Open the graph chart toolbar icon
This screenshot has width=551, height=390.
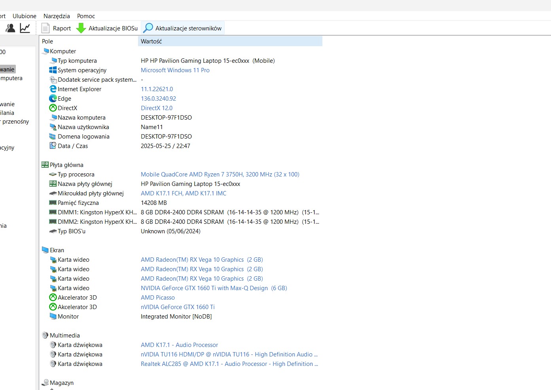25,28
